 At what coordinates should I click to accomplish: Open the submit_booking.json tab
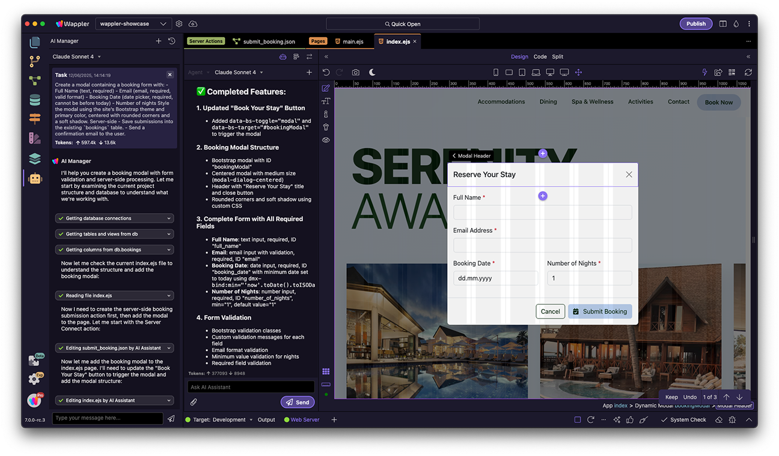[265, 41]
